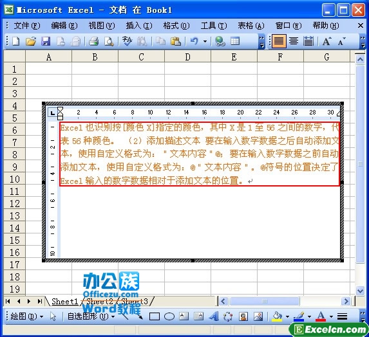Open the 插入(I) menu
Screen dimensions: 369x337
(139, 26)
